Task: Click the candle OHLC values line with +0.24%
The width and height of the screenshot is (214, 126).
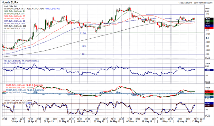Action: [x=32, y=9]
